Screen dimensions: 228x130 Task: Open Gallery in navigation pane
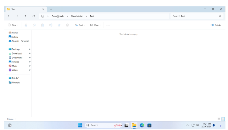pos(13,37)
